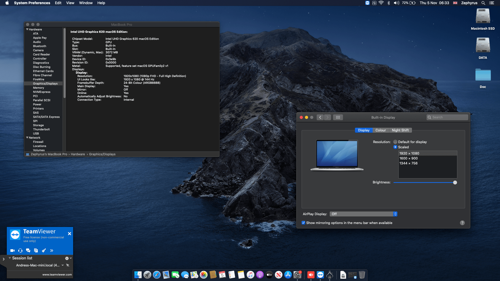Click the help question mark button
Viewport: 500px width, 281px height.
click(462, 223)
